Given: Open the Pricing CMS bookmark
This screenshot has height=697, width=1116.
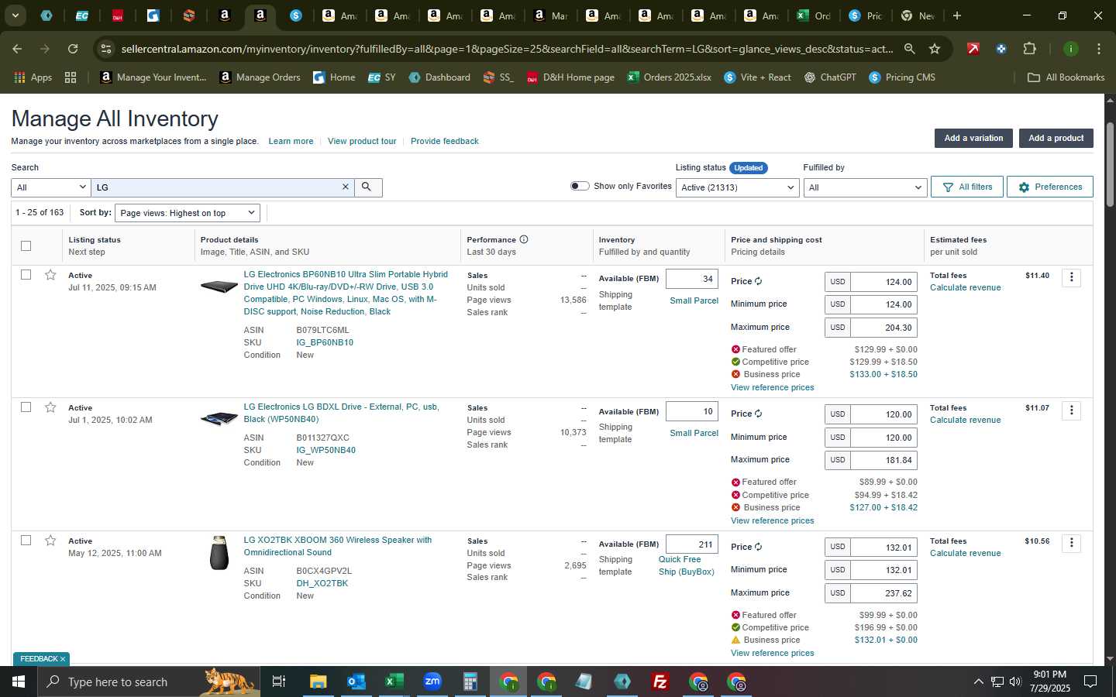Looking at the screenshot, I should click(x=902, y=77).
